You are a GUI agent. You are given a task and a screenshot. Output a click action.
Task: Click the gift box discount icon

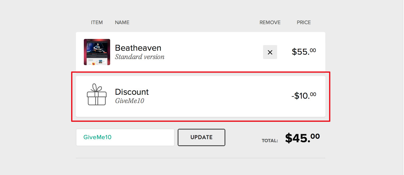point(97,94)
